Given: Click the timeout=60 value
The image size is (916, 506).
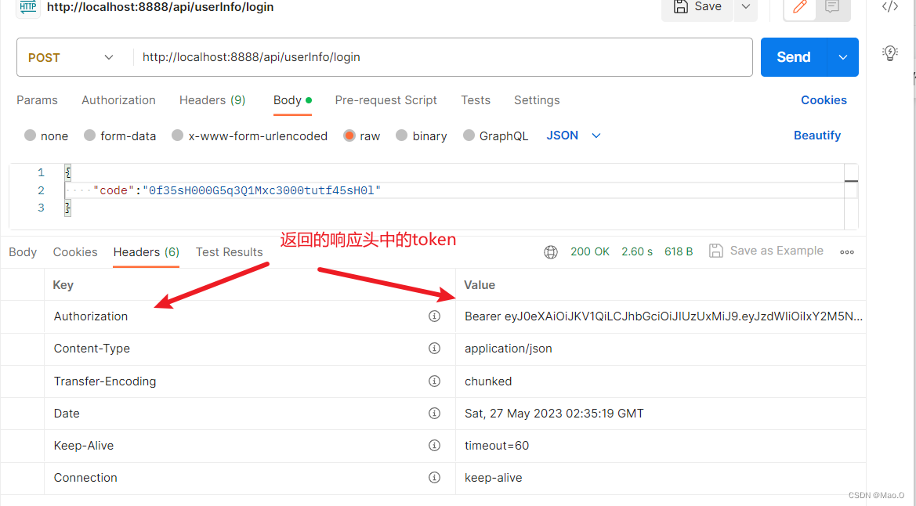Looking at the screenshot, I should (x=497, y=446).
